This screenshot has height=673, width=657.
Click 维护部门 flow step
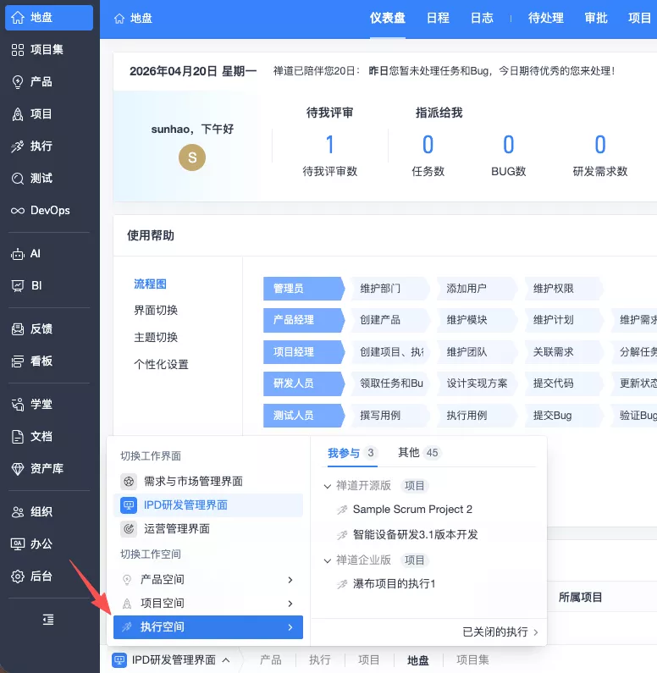389,289
